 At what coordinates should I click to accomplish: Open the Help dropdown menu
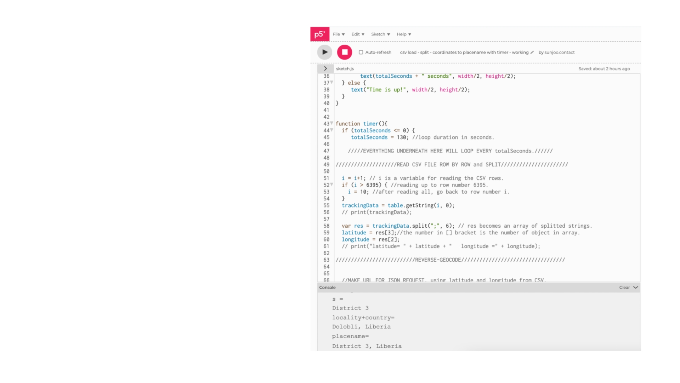(404, 34)
